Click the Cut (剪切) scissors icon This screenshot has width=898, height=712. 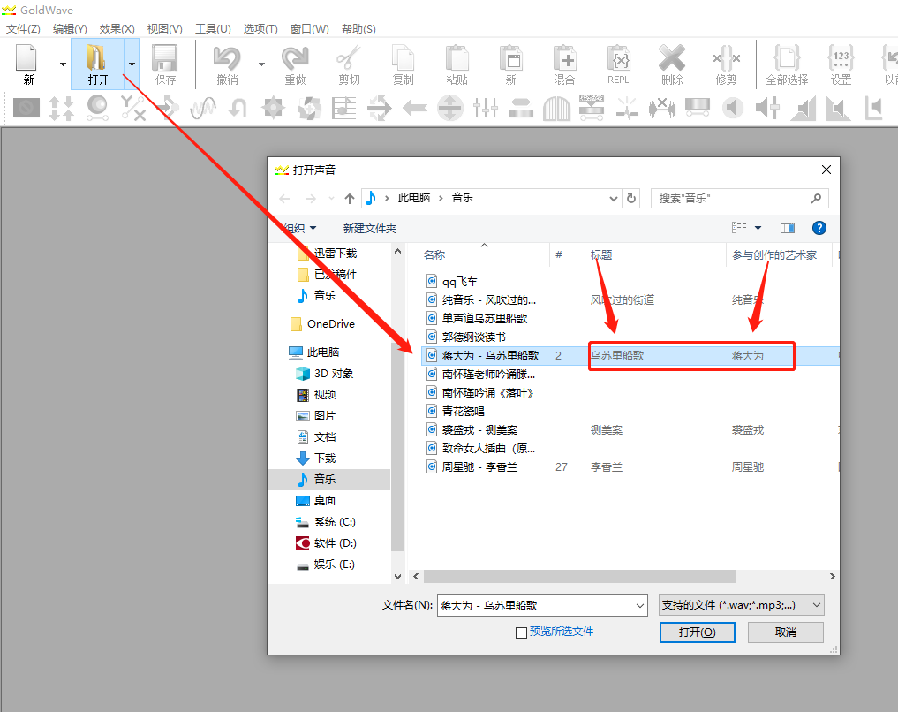[348, 57]
